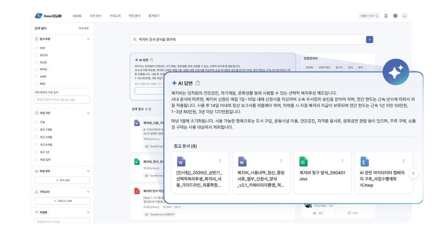Collapse the 파일명 filter section
Screen dimensions: 445x232
88,213
